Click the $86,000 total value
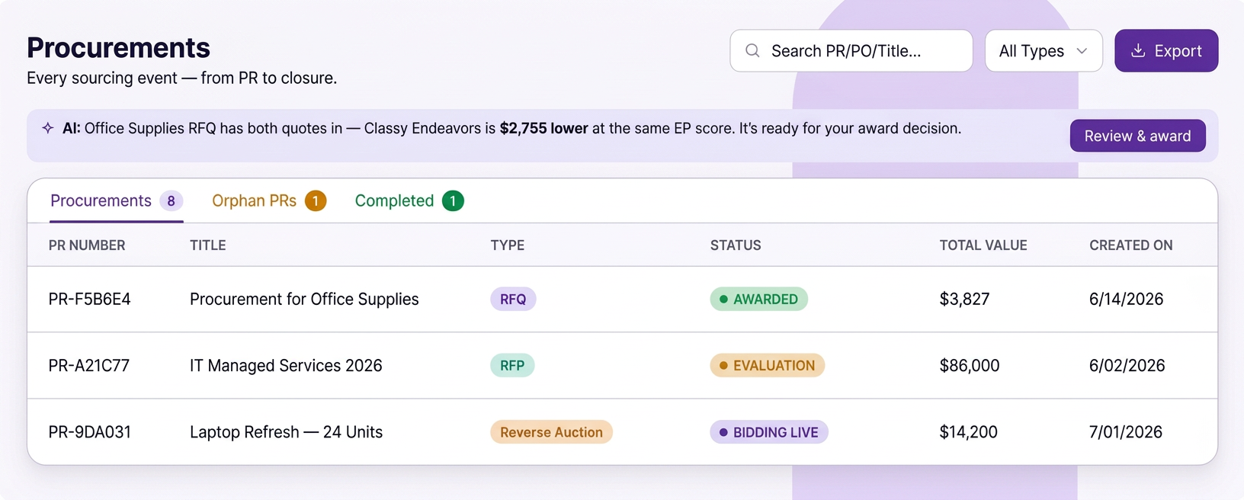1244x500 pixels. pyautogui.click(x=970, y=365)
